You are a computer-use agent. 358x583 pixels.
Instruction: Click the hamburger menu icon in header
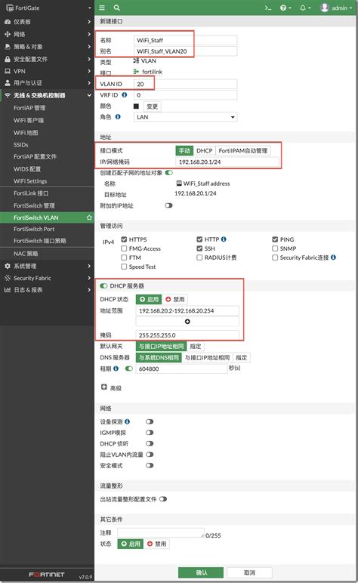(x=102, y=8)
